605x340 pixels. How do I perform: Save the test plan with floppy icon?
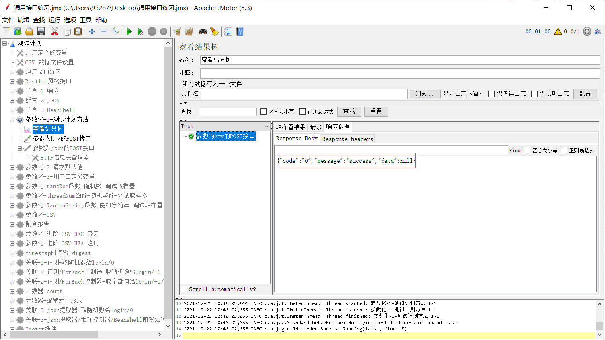click(41, 31)
